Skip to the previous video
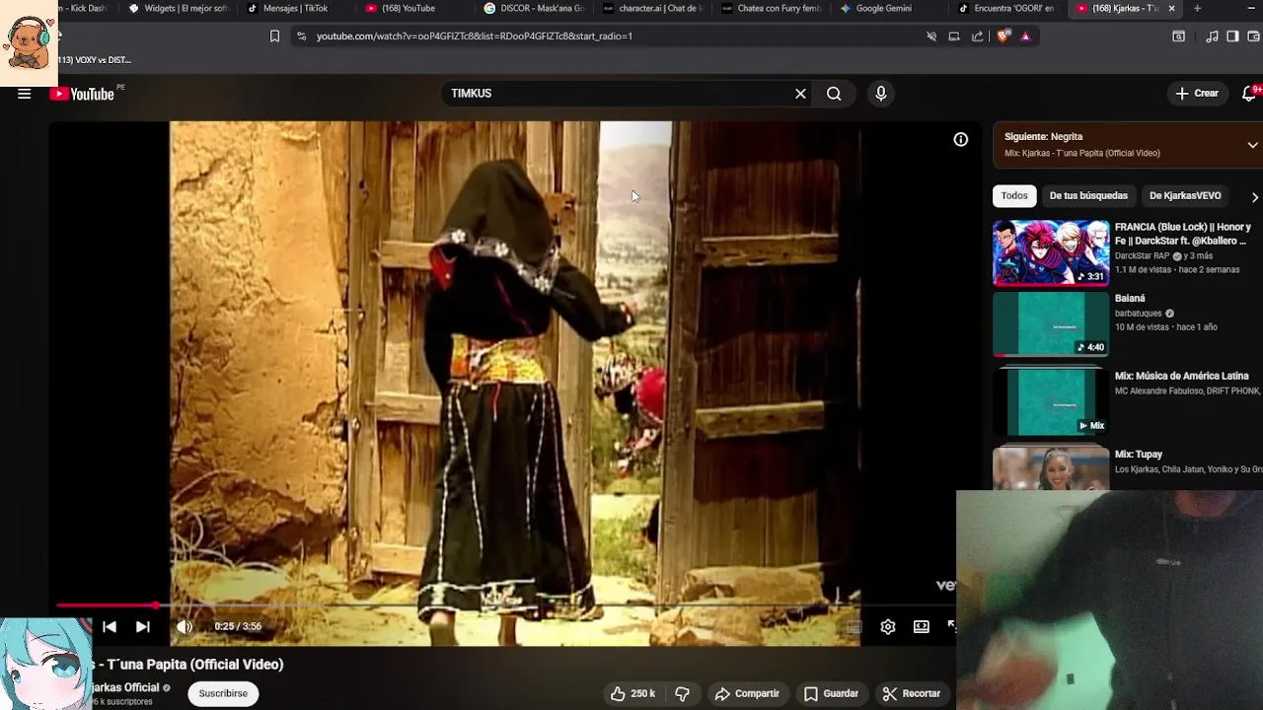Screen dimensions: 1263x710 (110, 627)
